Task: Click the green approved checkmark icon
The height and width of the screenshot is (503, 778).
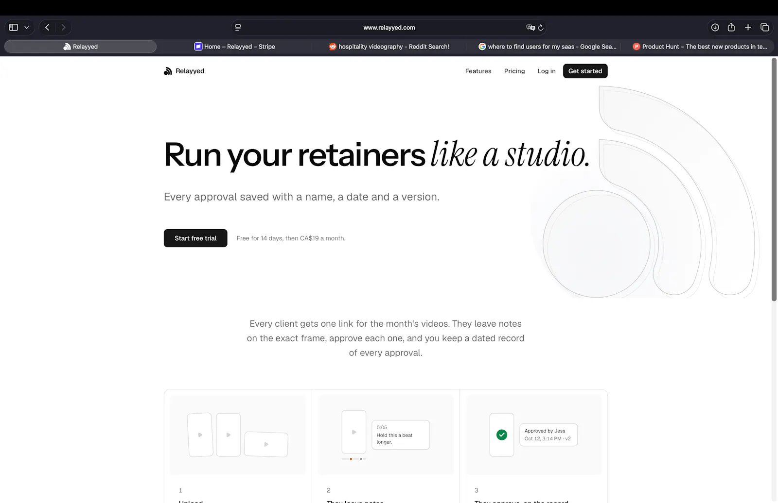Action: click(x=502, y=435)
